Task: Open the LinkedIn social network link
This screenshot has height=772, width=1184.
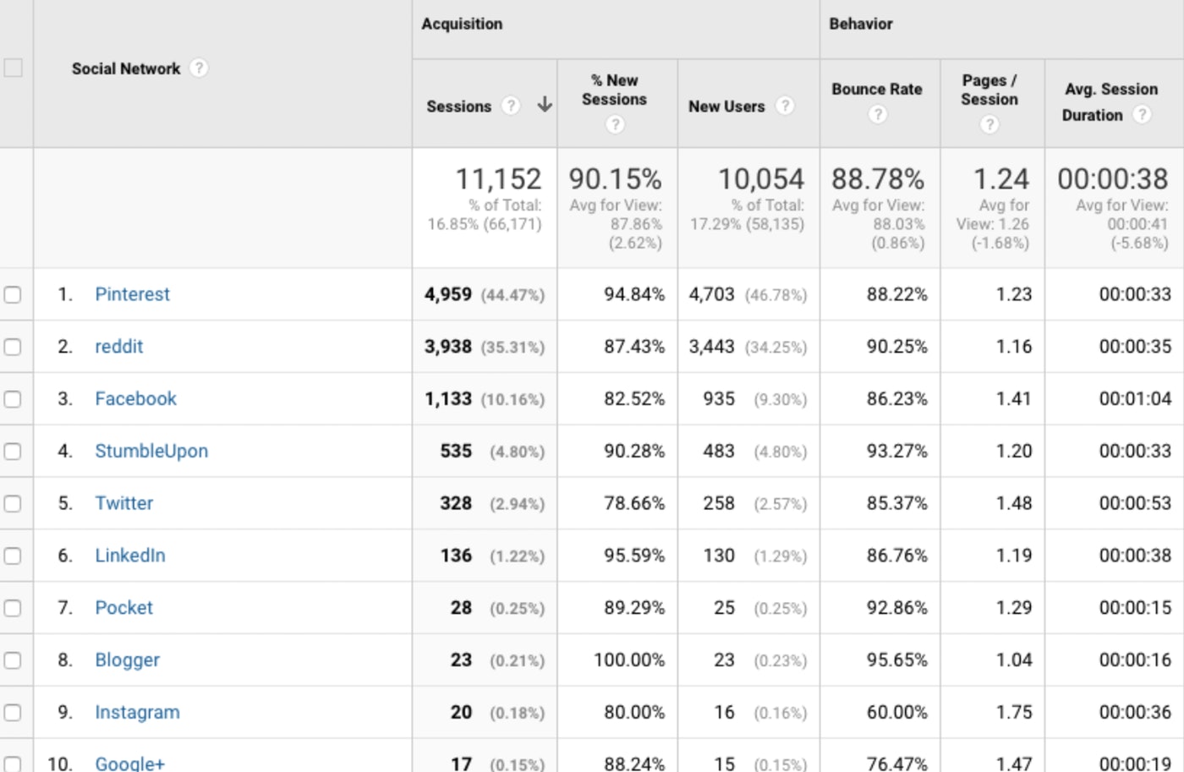Action: coord(129,556)
